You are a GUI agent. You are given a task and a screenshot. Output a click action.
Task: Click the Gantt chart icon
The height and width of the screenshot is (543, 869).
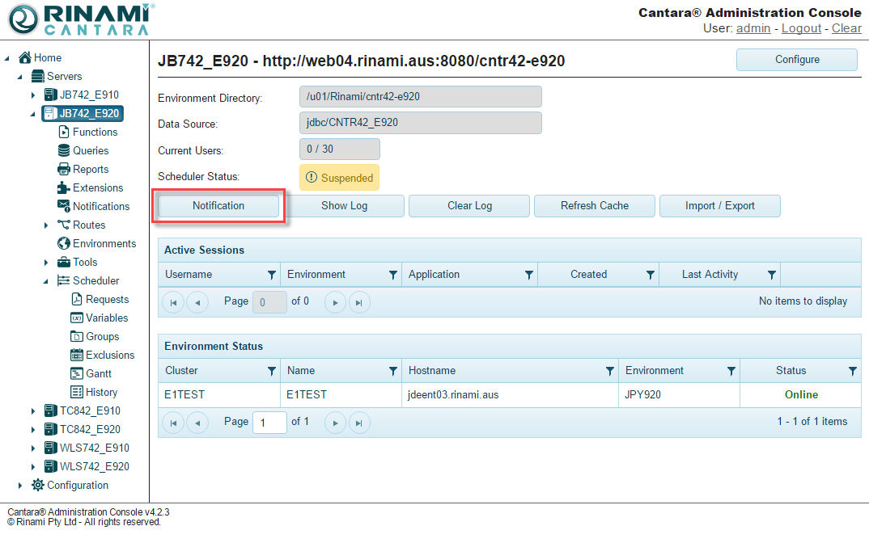(x=77, y=373)
